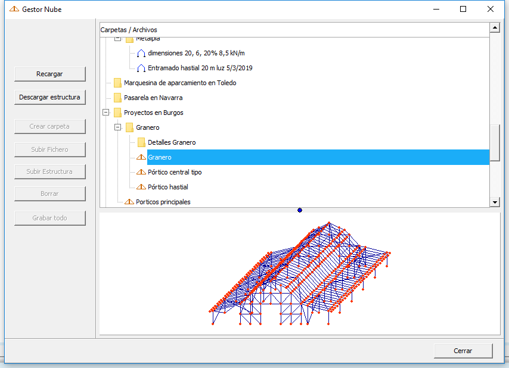Select the Pórtico central tipo structure icon
Screen dimensions: 509x368
(x=141, y=172)
